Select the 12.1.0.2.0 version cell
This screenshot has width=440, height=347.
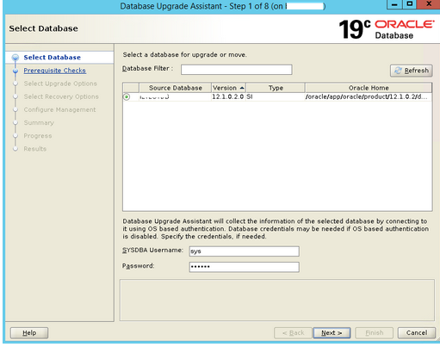pyautogui.click(x=228, y=97)
